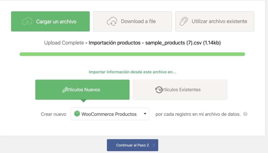Click the help question mark icon
Image resolution: width=268 pixels, height=153 pixels.
click(245, 114)
